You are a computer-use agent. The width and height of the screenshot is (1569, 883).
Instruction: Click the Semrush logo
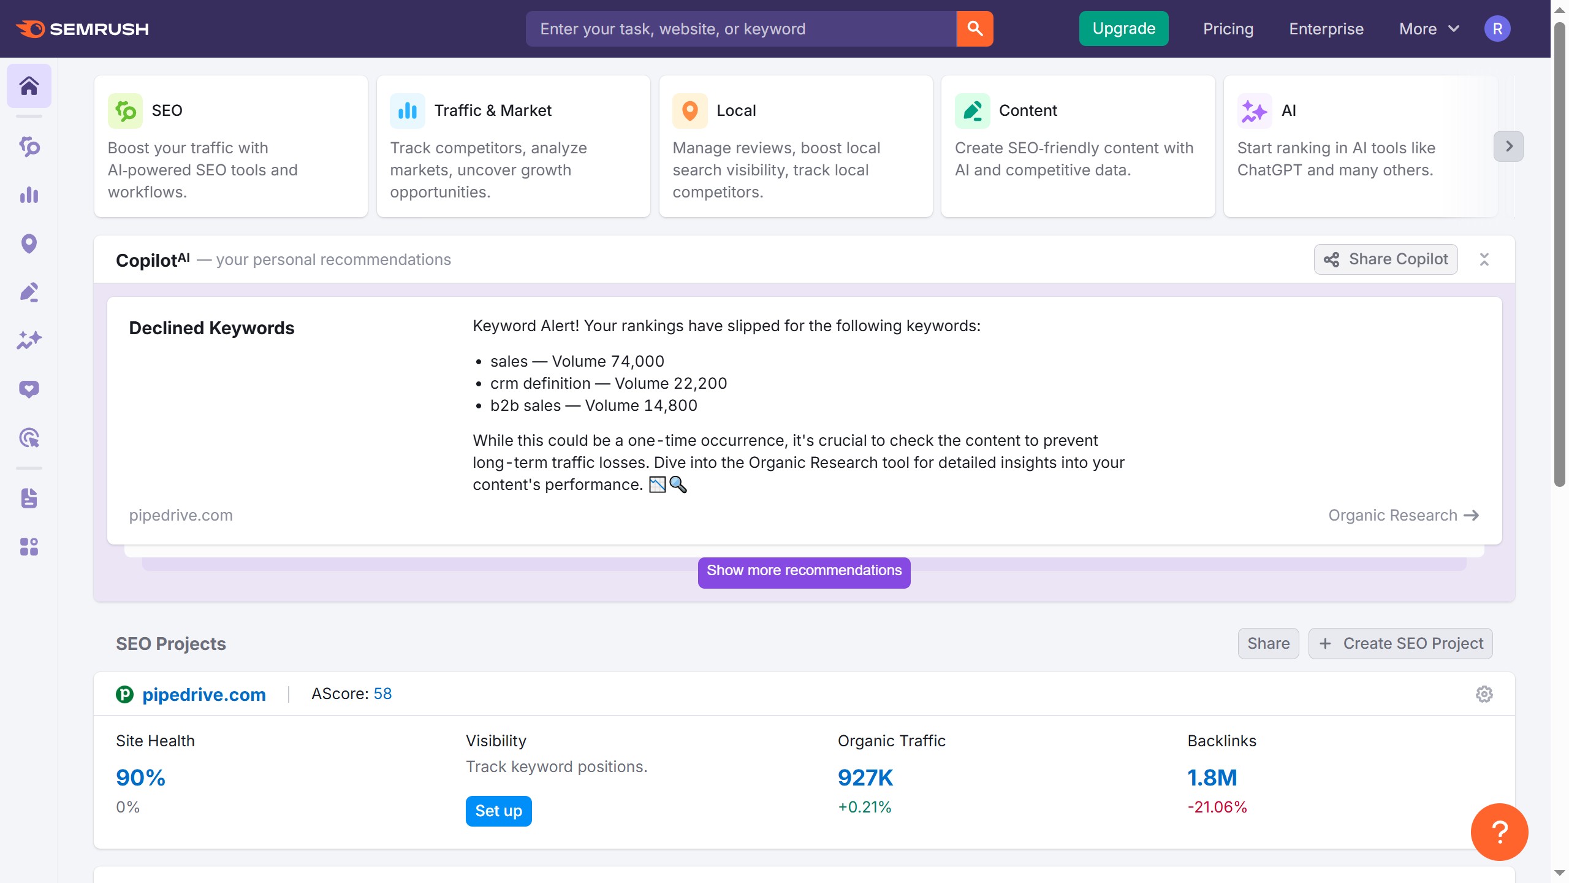tap(82, 29)
